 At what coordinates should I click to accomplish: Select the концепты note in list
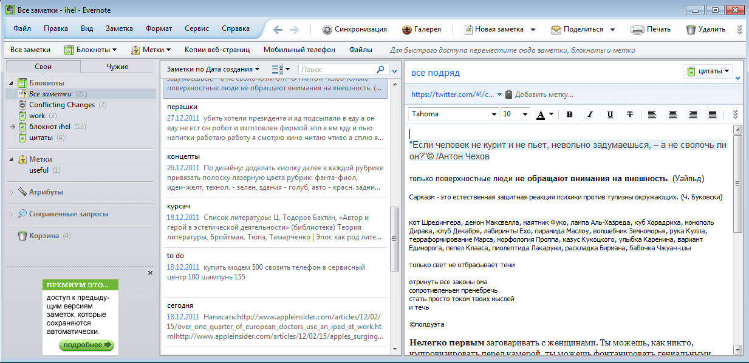point(275,172)
